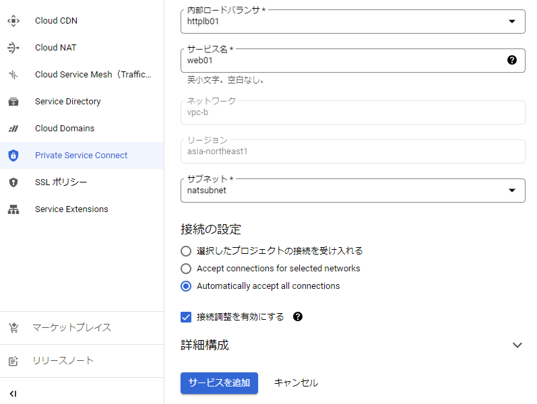This screenshot has height=404, width=537.
Task: Open Private Service Connect menu item
Action: tap(81, 156)
